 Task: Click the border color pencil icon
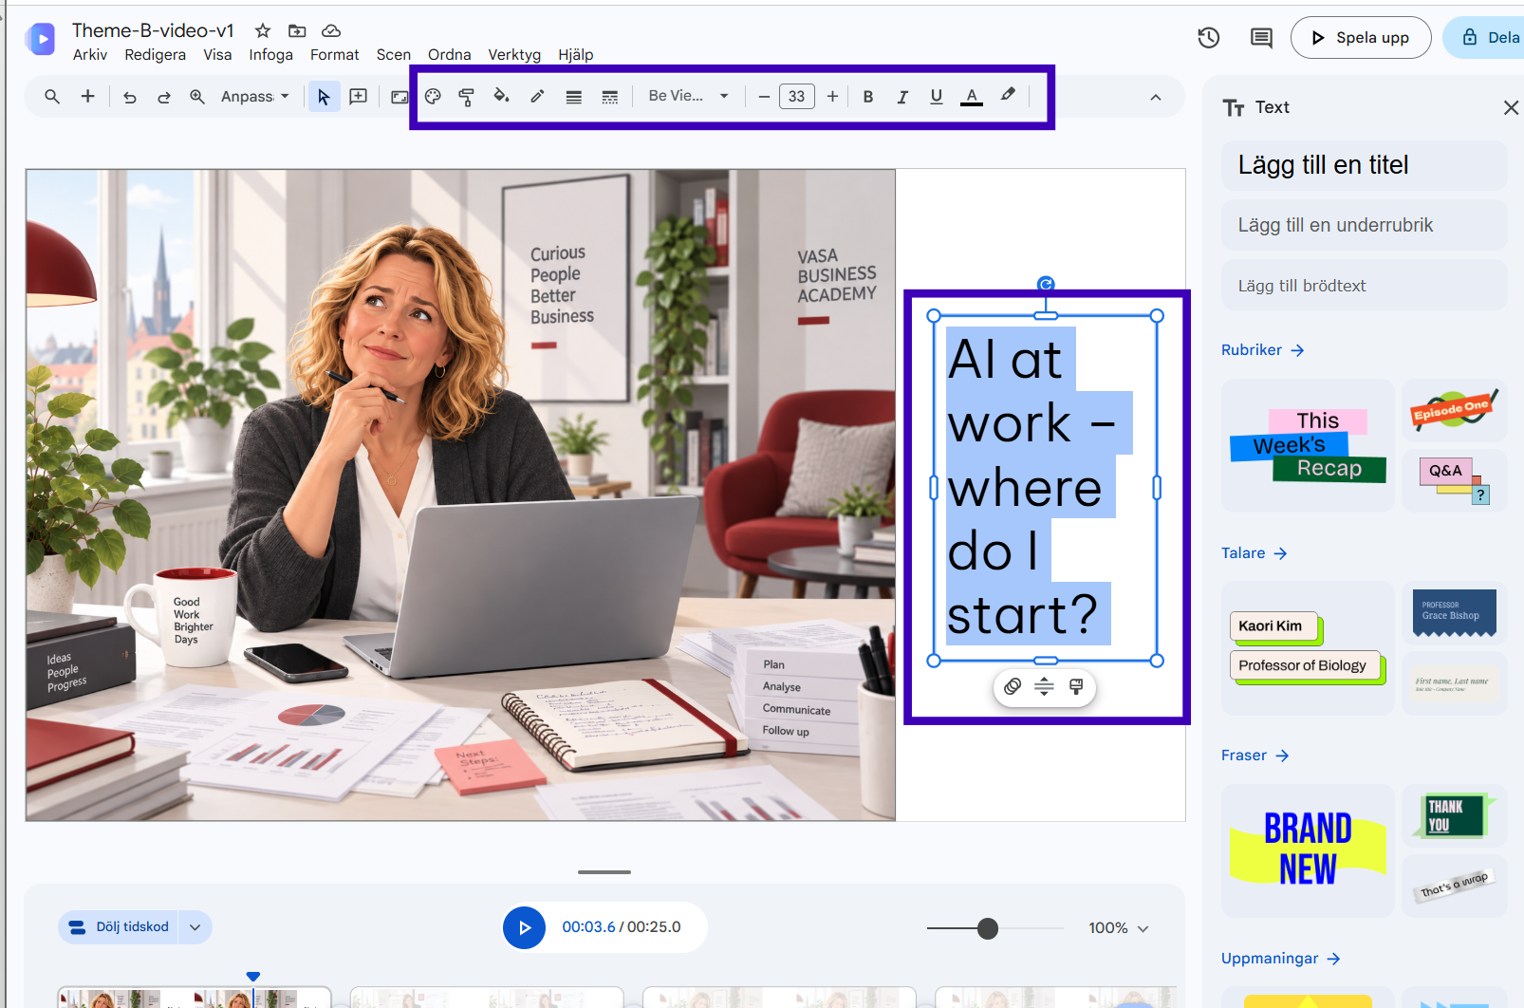(537, 97)
